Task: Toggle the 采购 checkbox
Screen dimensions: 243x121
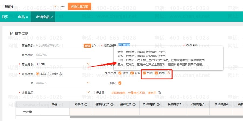Action: pyautogui.click(x=132, y=73)
